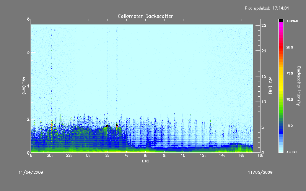Select the 'AGL (kft)' axis label
This screenshot has width=306, height=191.
click(x=270, y=86)
